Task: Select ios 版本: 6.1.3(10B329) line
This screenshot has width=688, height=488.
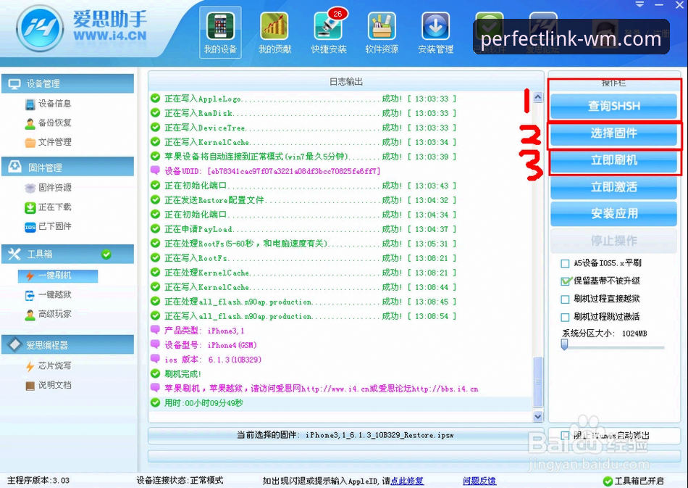Action: 206,360
